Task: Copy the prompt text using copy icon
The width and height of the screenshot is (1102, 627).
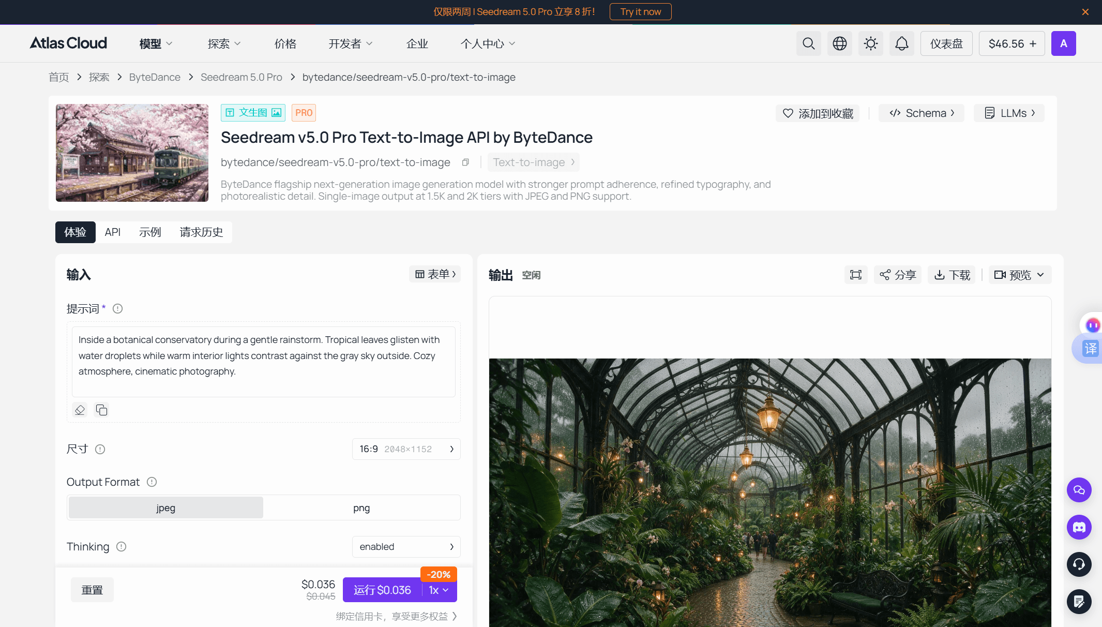Action: pyautogui.click(x=101, y=410)
